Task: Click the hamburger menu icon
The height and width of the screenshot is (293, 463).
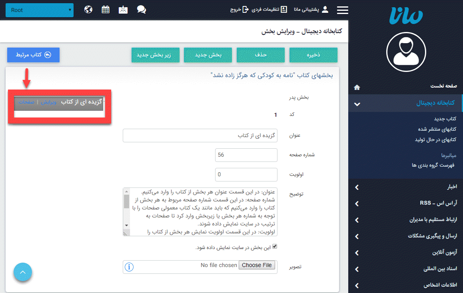Action: point(343,10)
